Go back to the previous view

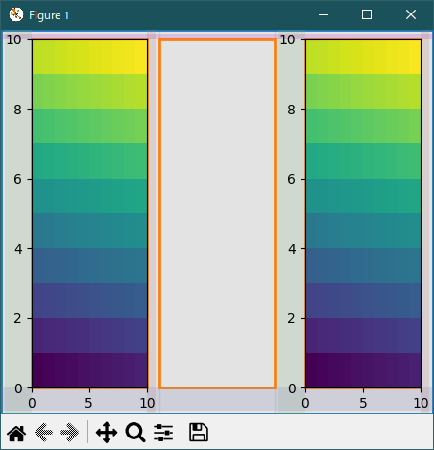click(x=43, y=433)
